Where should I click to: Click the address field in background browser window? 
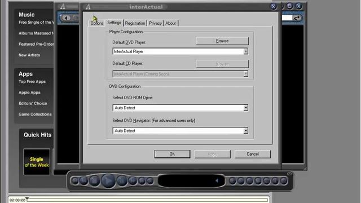287,18
